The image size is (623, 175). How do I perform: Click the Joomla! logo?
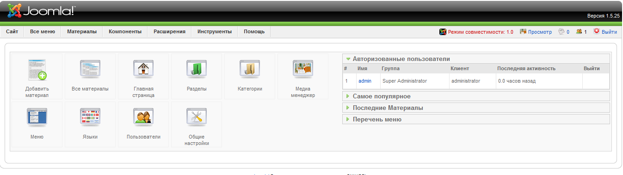click(41, 11)
